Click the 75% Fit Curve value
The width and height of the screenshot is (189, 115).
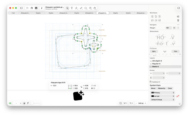[175, 51]
